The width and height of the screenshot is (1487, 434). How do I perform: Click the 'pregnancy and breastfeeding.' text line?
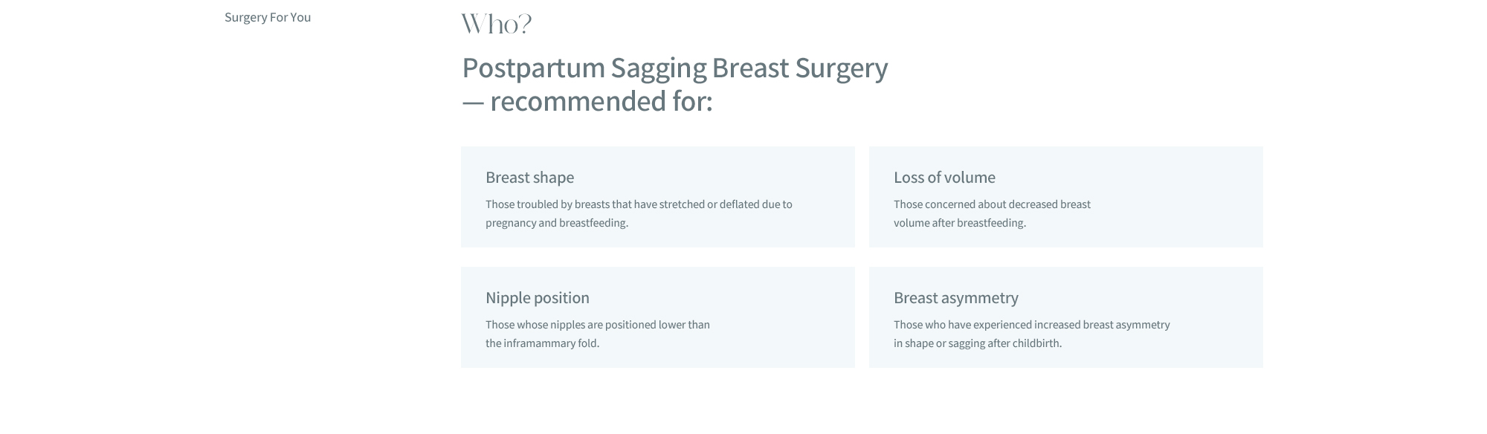click(557, 223)
